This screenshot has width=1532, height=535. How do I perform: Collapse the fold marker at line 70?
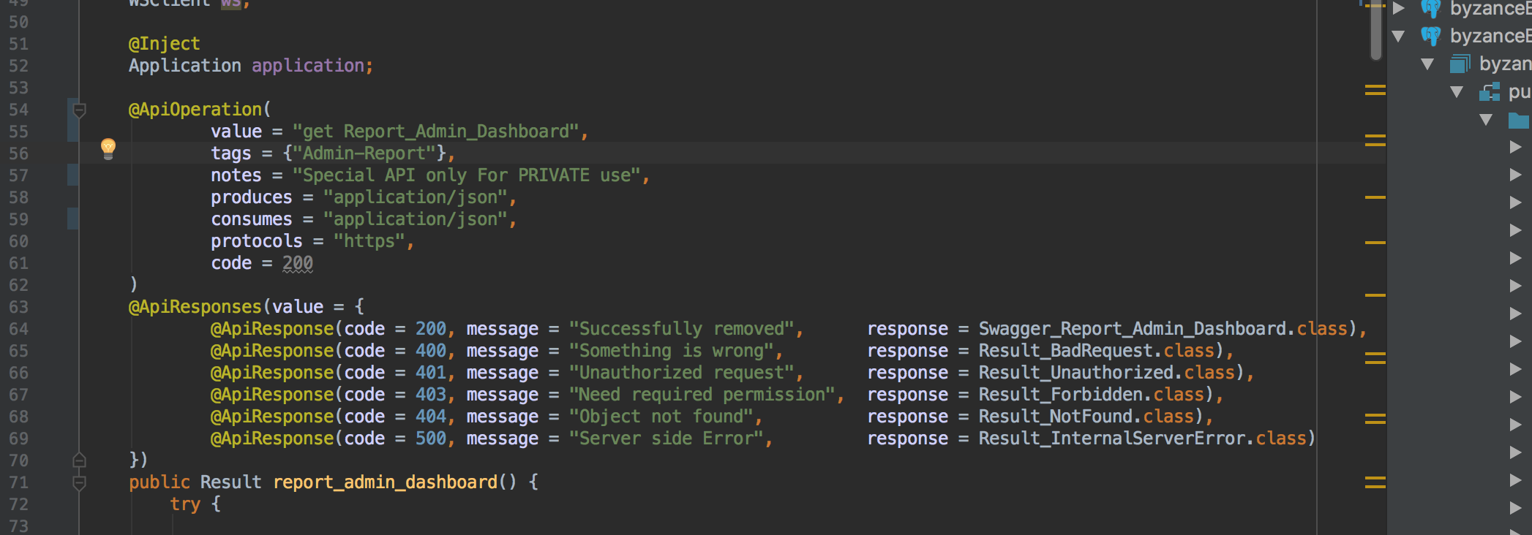pos(80,460)
